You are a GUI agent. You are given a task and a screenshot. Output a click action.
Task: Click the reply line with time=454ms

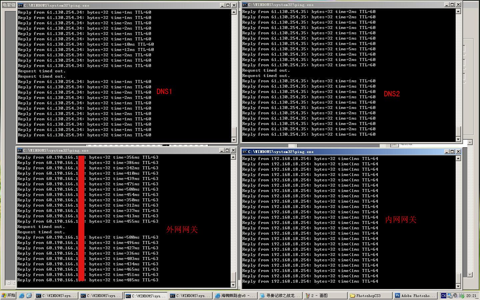pos(88,195)
